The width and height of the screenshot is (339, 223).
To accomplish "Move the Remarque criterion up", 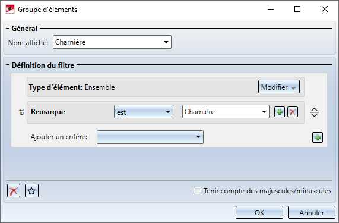I will coord(314,109).
